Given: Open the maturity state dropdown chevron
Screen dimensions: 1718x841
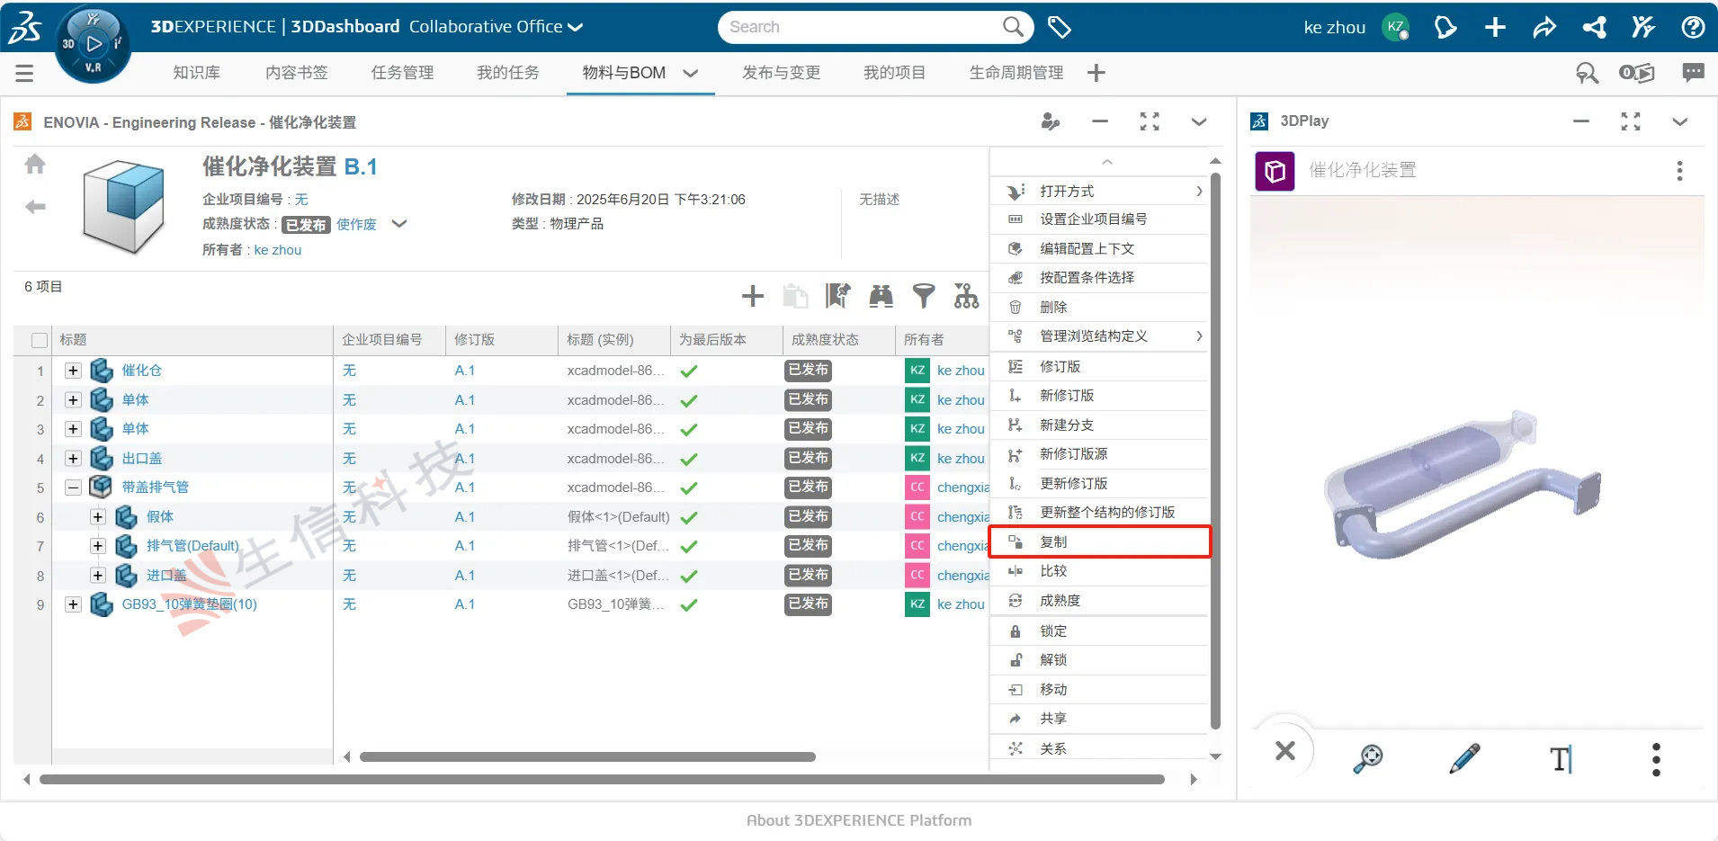Looking at the screenshot, I should pos(399,224).
